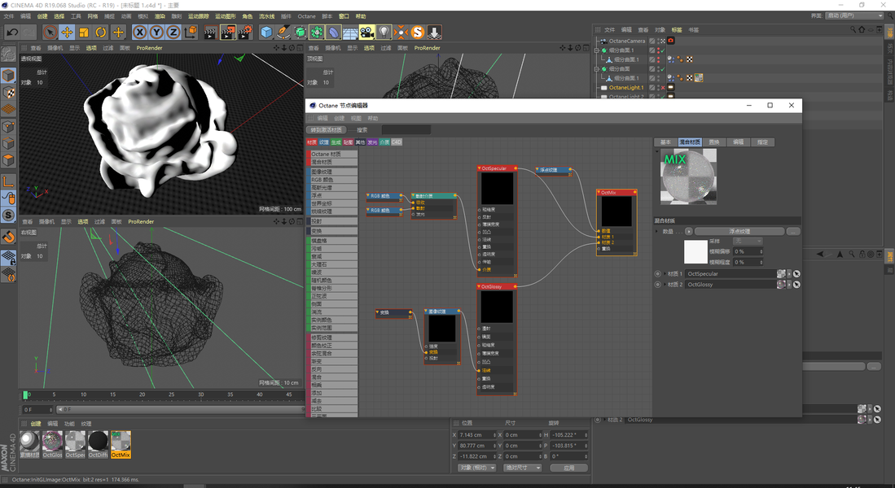Click the Floor environment icon in toolbar
895x488 pixels.
pyautogui.click(x=350, y=33)
